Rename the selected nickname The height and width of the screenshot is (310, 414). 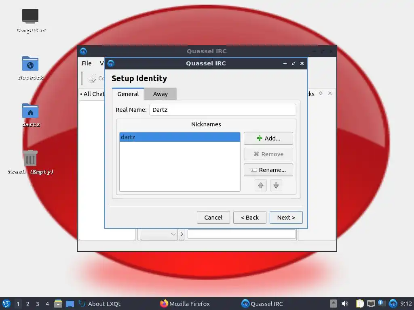pos(268,170)
